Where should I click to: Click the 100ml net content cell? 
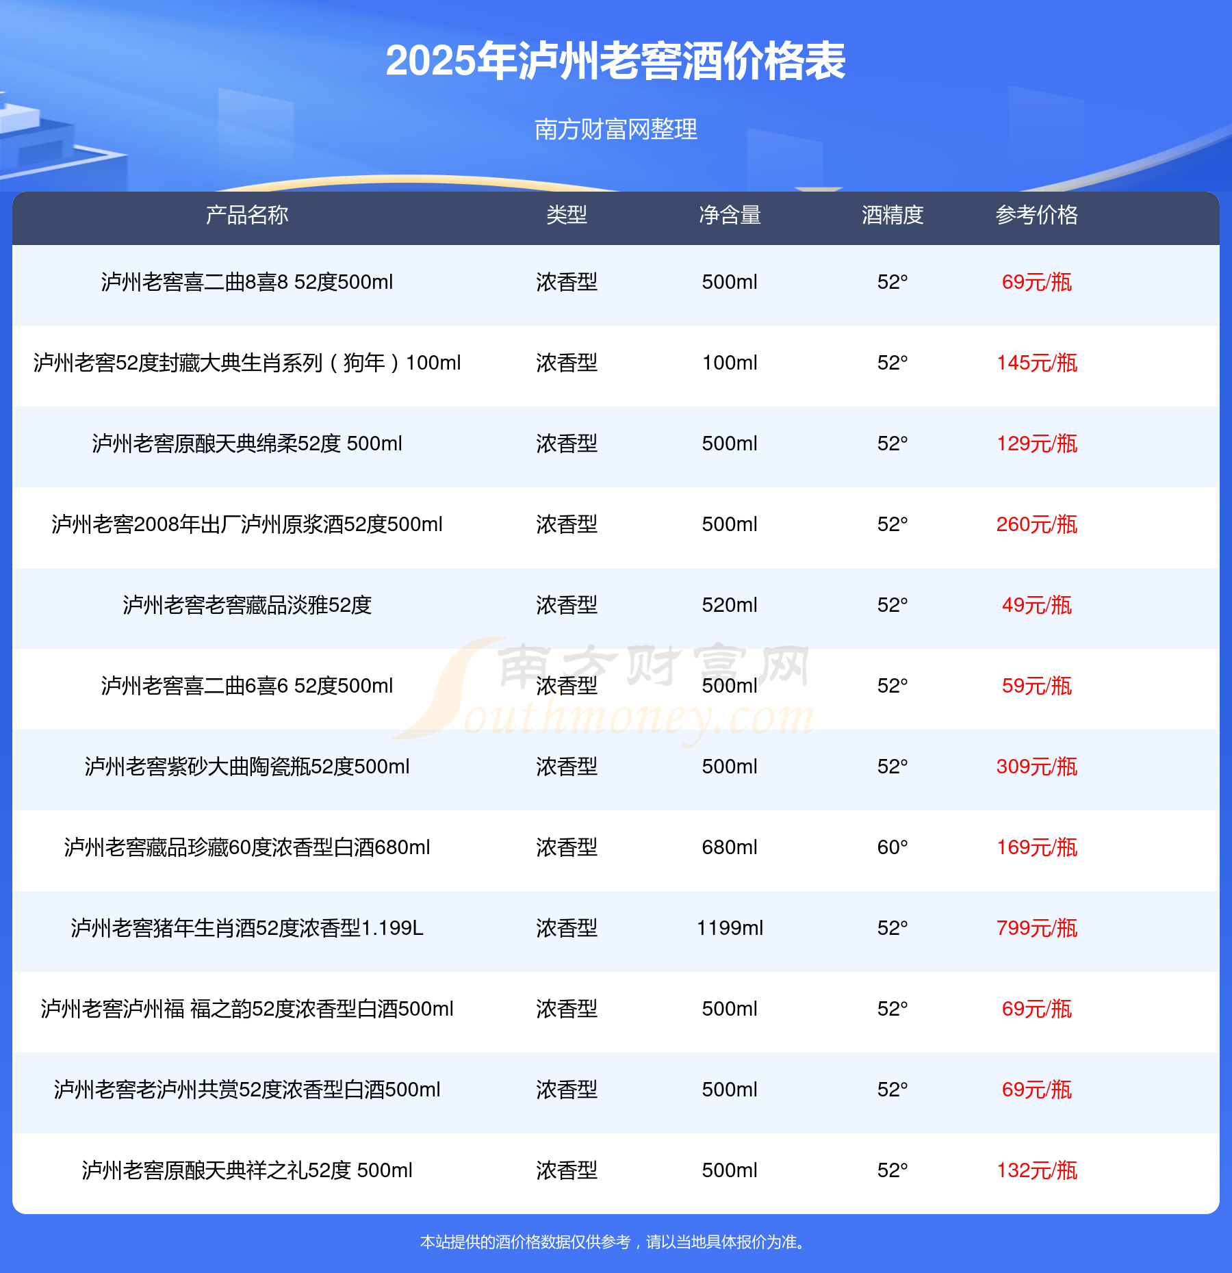point(730,363)
